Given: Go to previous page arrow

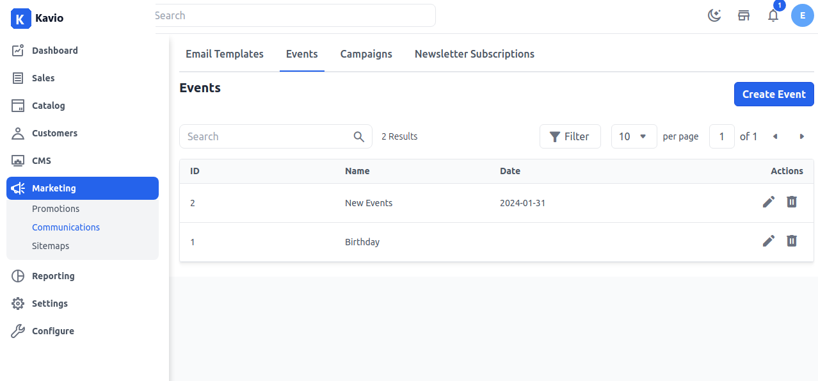Looking at the screenshot, I should [775, 136].
